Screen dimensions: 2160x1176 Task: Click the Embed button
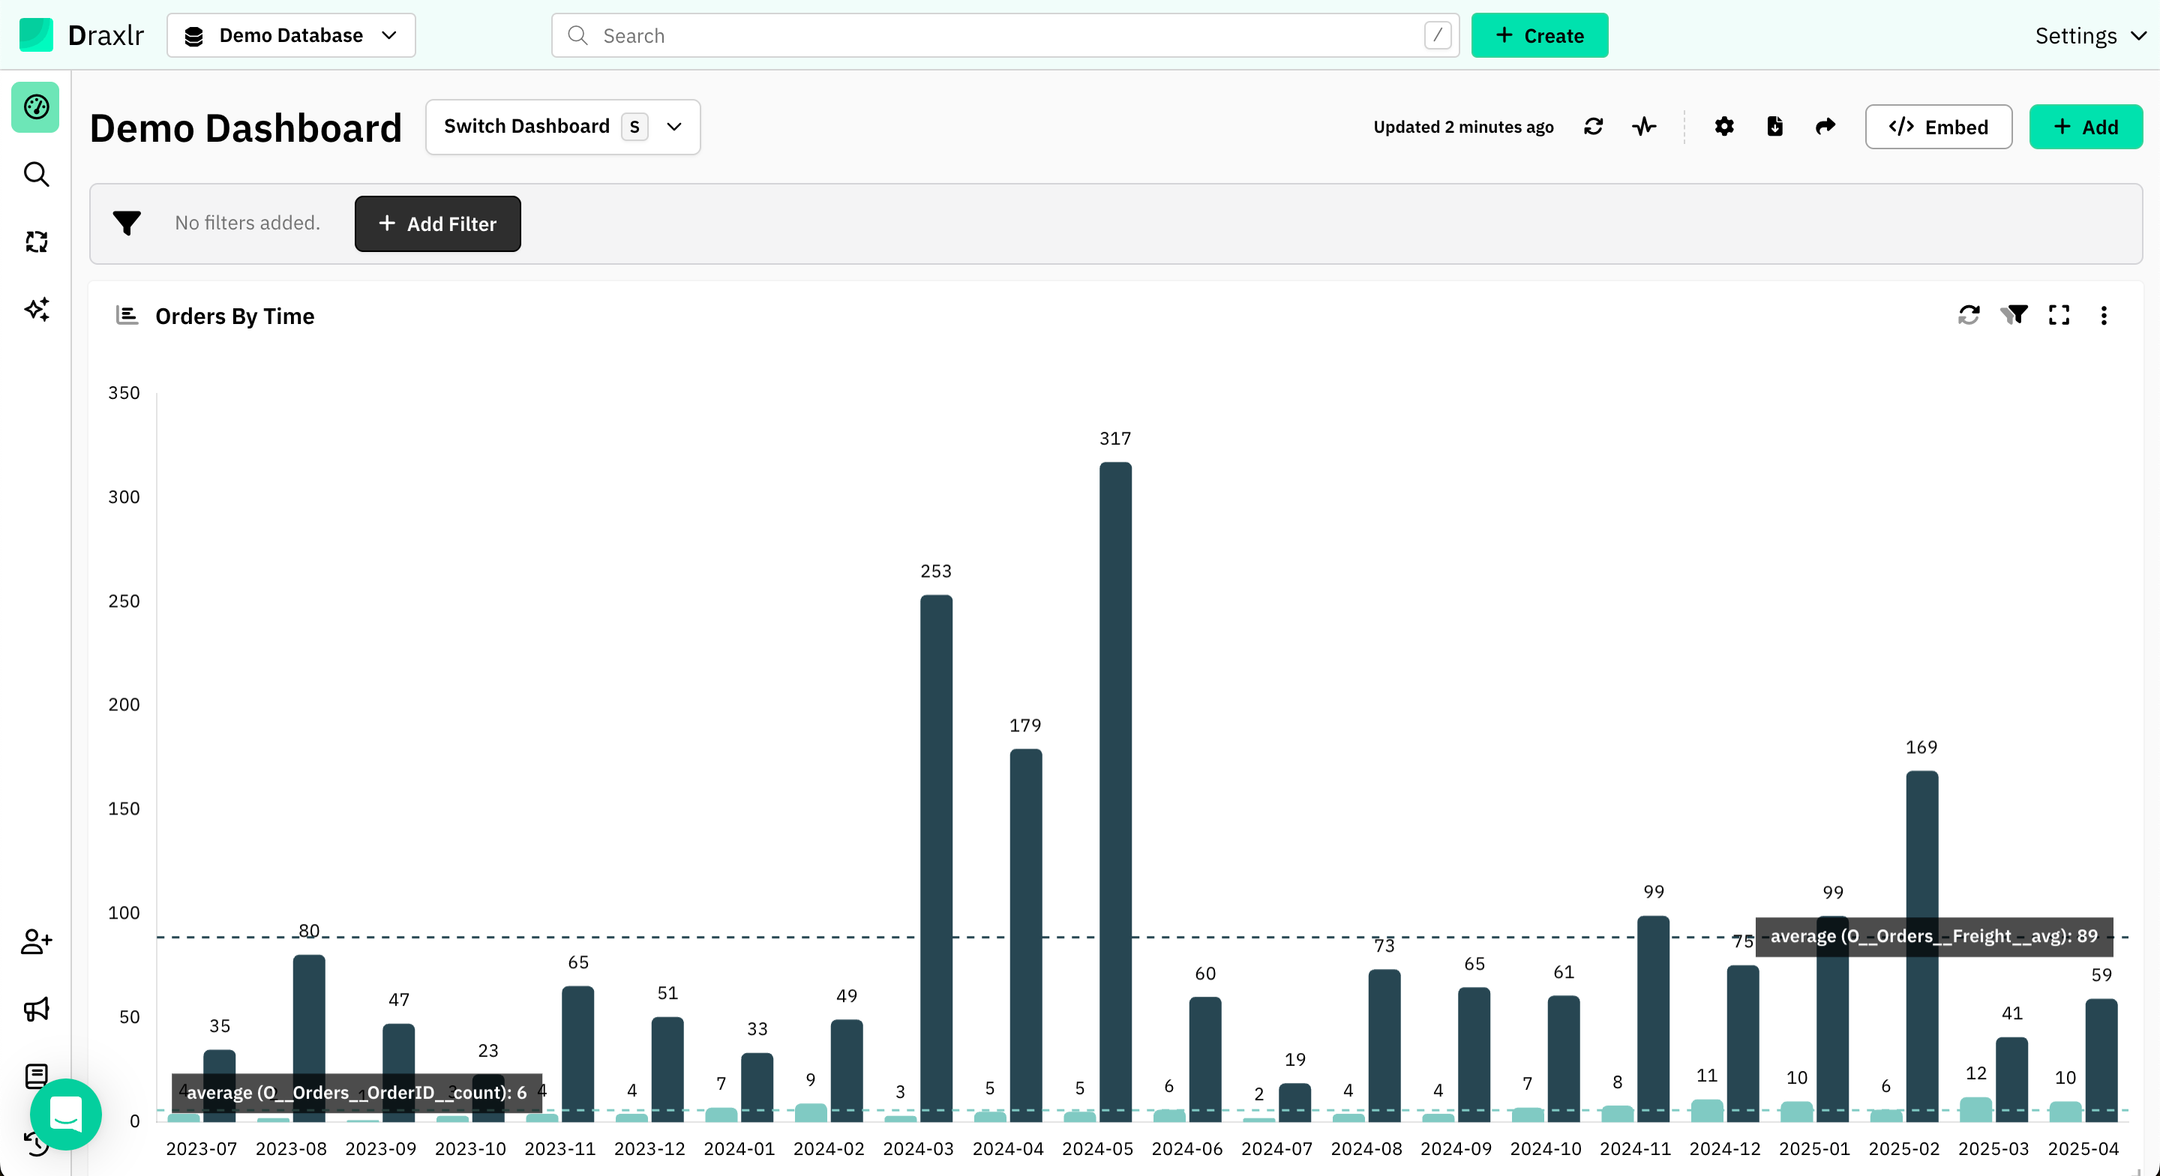click(1938, 127)
